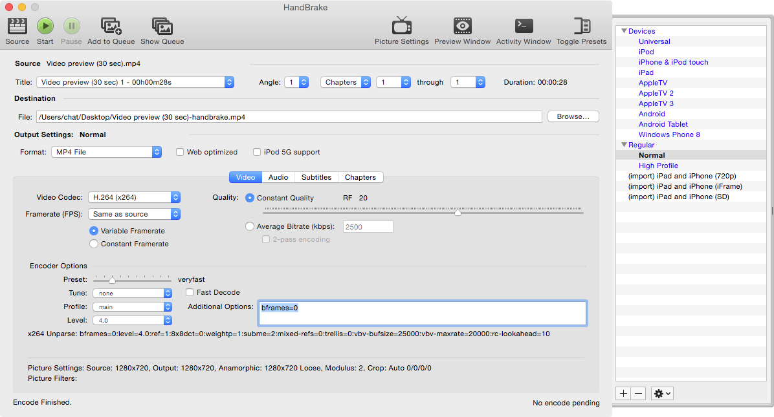Click the Toggle Presets icon
The height and width of the screenshot is (417, 774).
[581, 27]
